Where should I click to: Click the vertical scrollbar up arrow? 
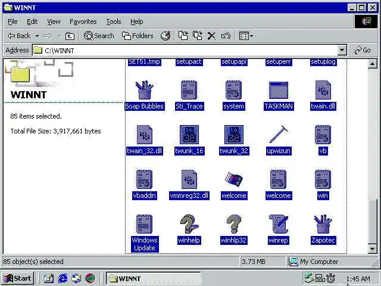pos(372,64)
